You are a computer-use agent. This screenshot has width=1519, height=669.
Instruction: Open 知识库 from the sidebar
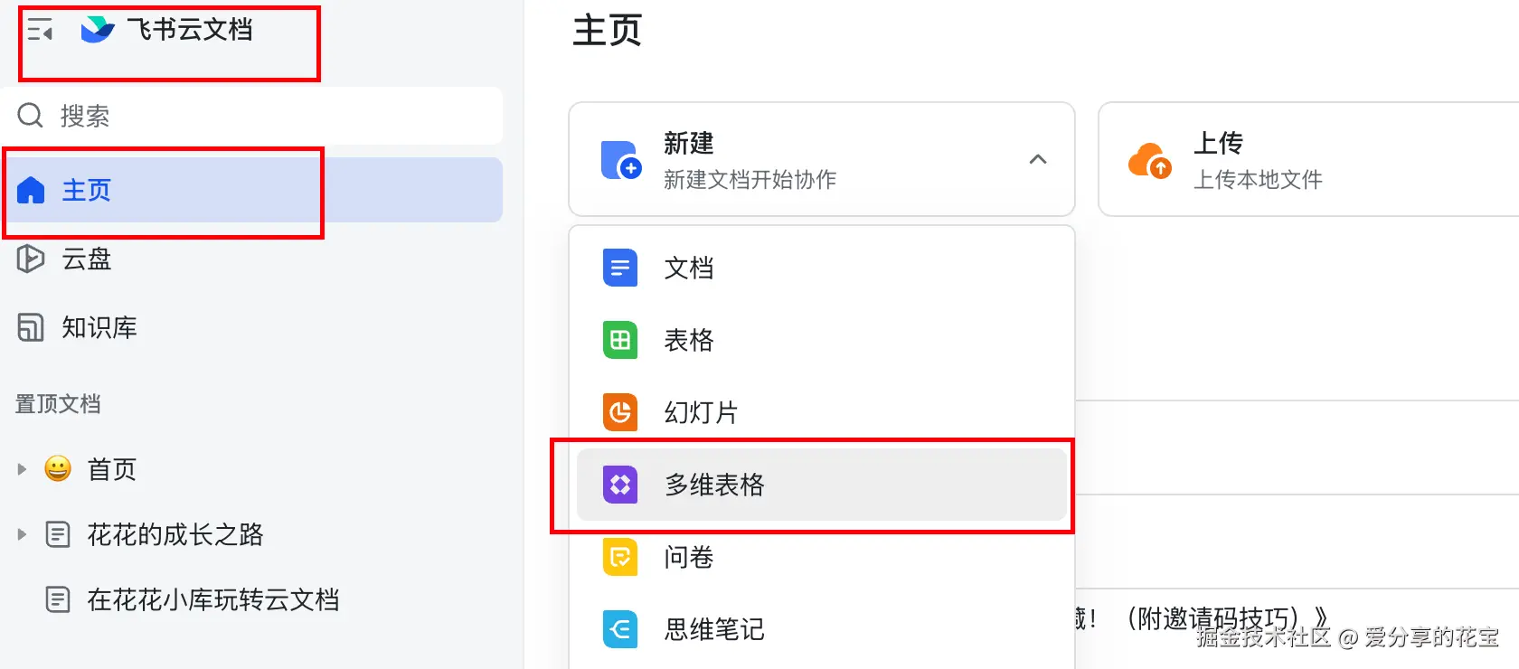(x=251, y=327)
